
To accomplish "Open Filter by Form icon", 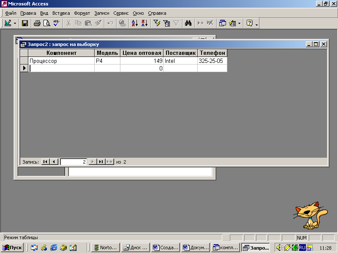I will click(166, 23).
